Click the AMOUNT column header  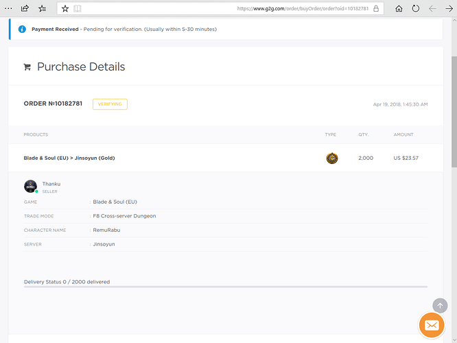tap(403, 134)
